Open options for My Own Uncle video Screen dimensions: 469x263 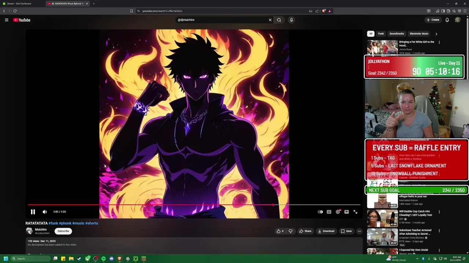[x=439, y=251]
